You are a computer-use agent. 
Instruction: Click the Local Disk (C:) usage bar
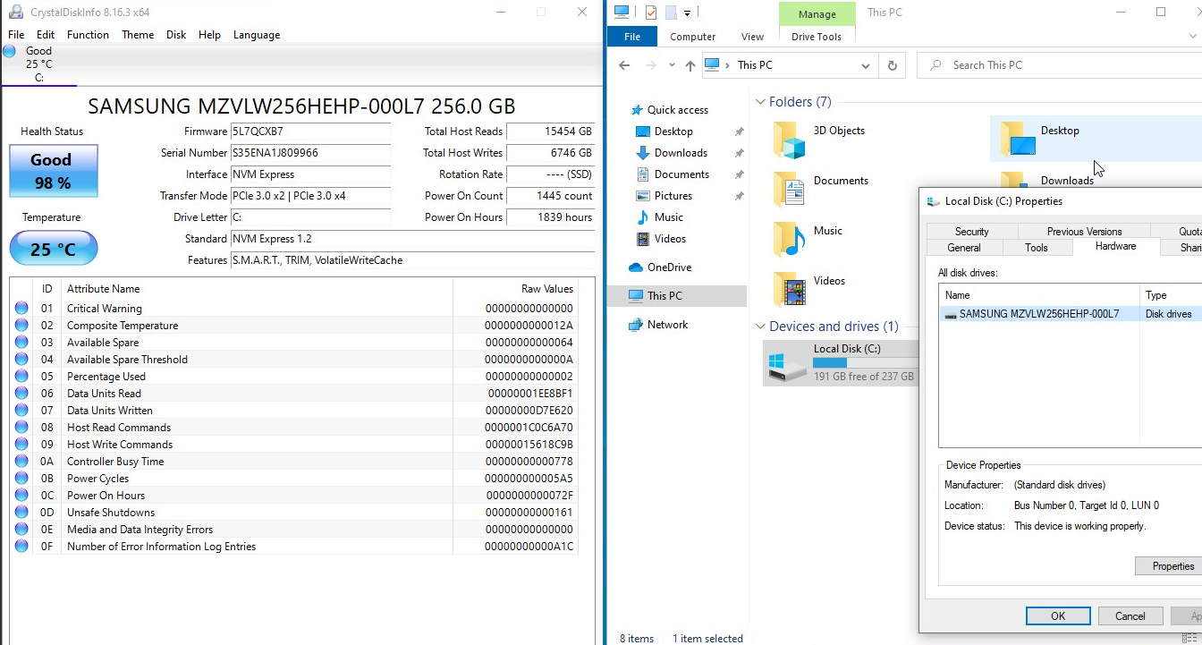click(866, 363)
